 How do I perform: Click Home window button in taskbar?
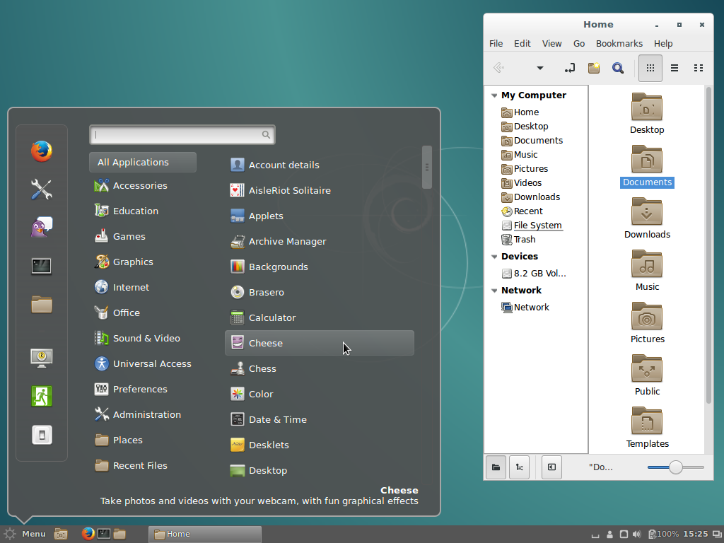[205, 535]
